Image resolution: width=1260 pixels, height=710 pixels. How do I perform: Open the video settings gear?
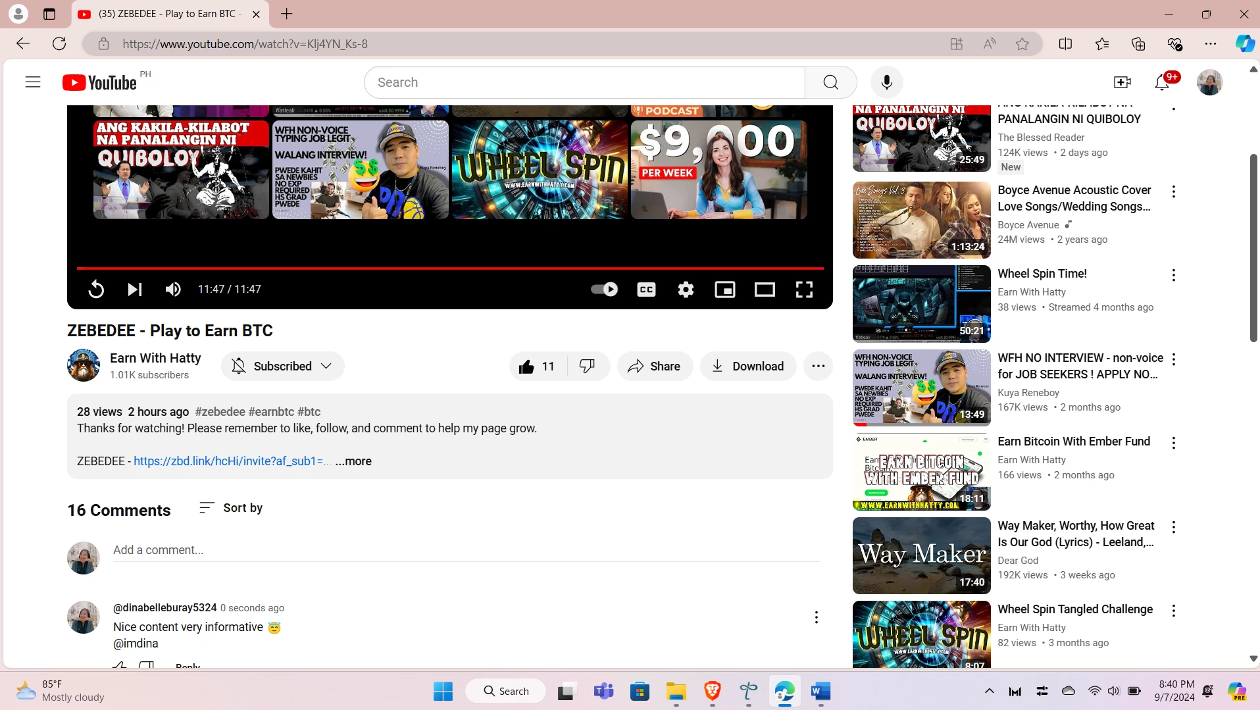click(x=686, y=290)
